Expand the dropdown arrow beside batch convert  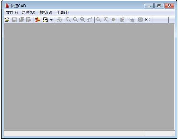coord(51,20)
